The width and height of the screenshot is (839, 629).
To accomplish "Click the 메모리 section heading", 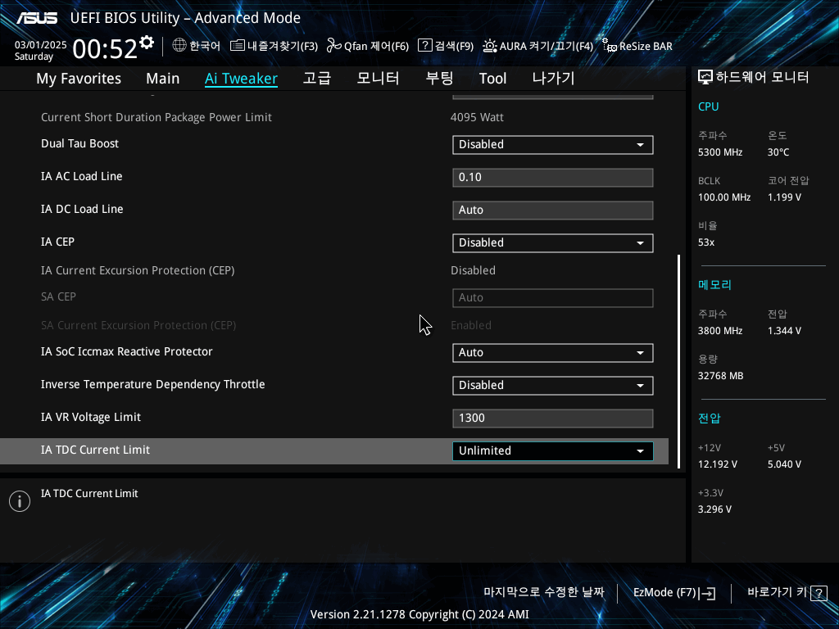I will (x=714, y=284).
